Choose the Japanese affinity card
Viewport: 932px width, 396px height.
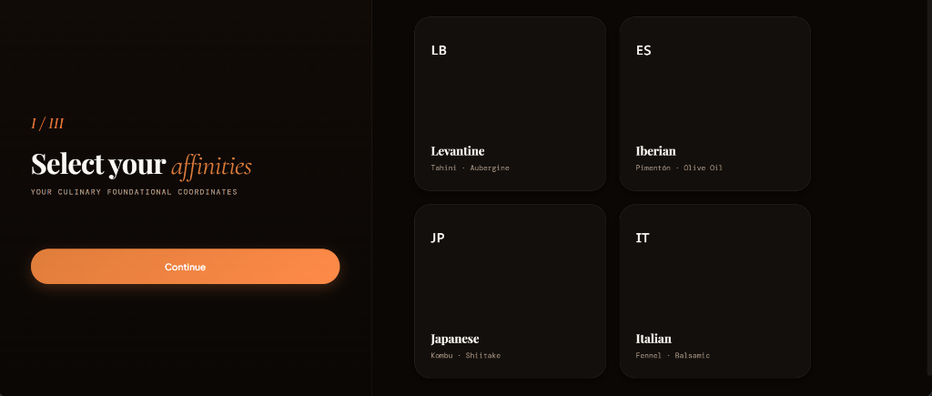point(510,291)
